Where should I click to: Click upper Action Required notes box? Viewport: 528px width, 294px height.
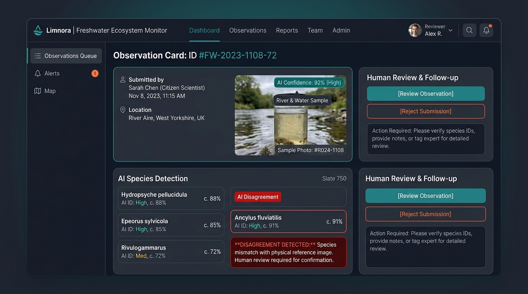(x=426, y=139)
